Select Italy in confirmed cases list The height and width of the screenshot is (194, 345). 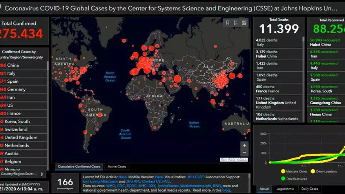(x=11, y=73)
